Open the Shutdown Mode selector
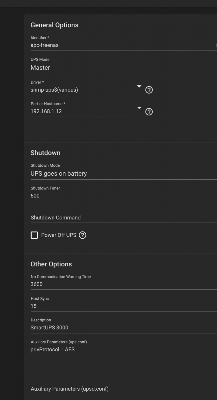The width and height of the screenshot is (217, 400). pos(124,174)
